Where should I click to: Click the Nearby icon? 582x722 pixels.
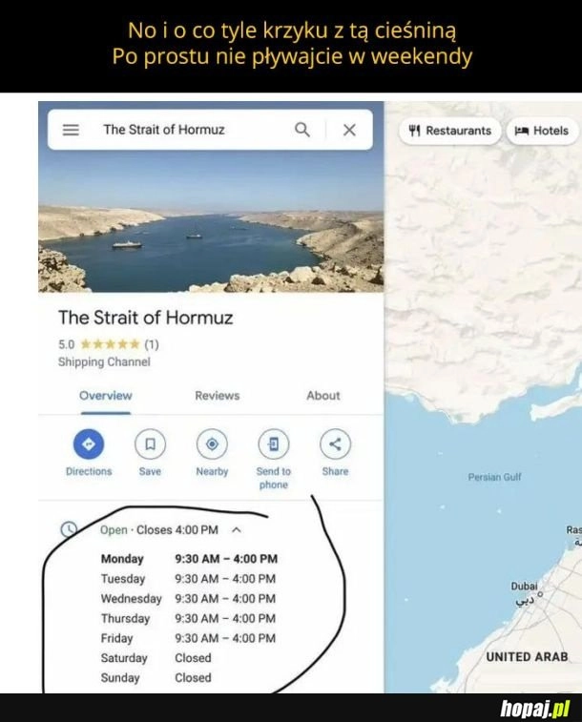pos(212,444)
